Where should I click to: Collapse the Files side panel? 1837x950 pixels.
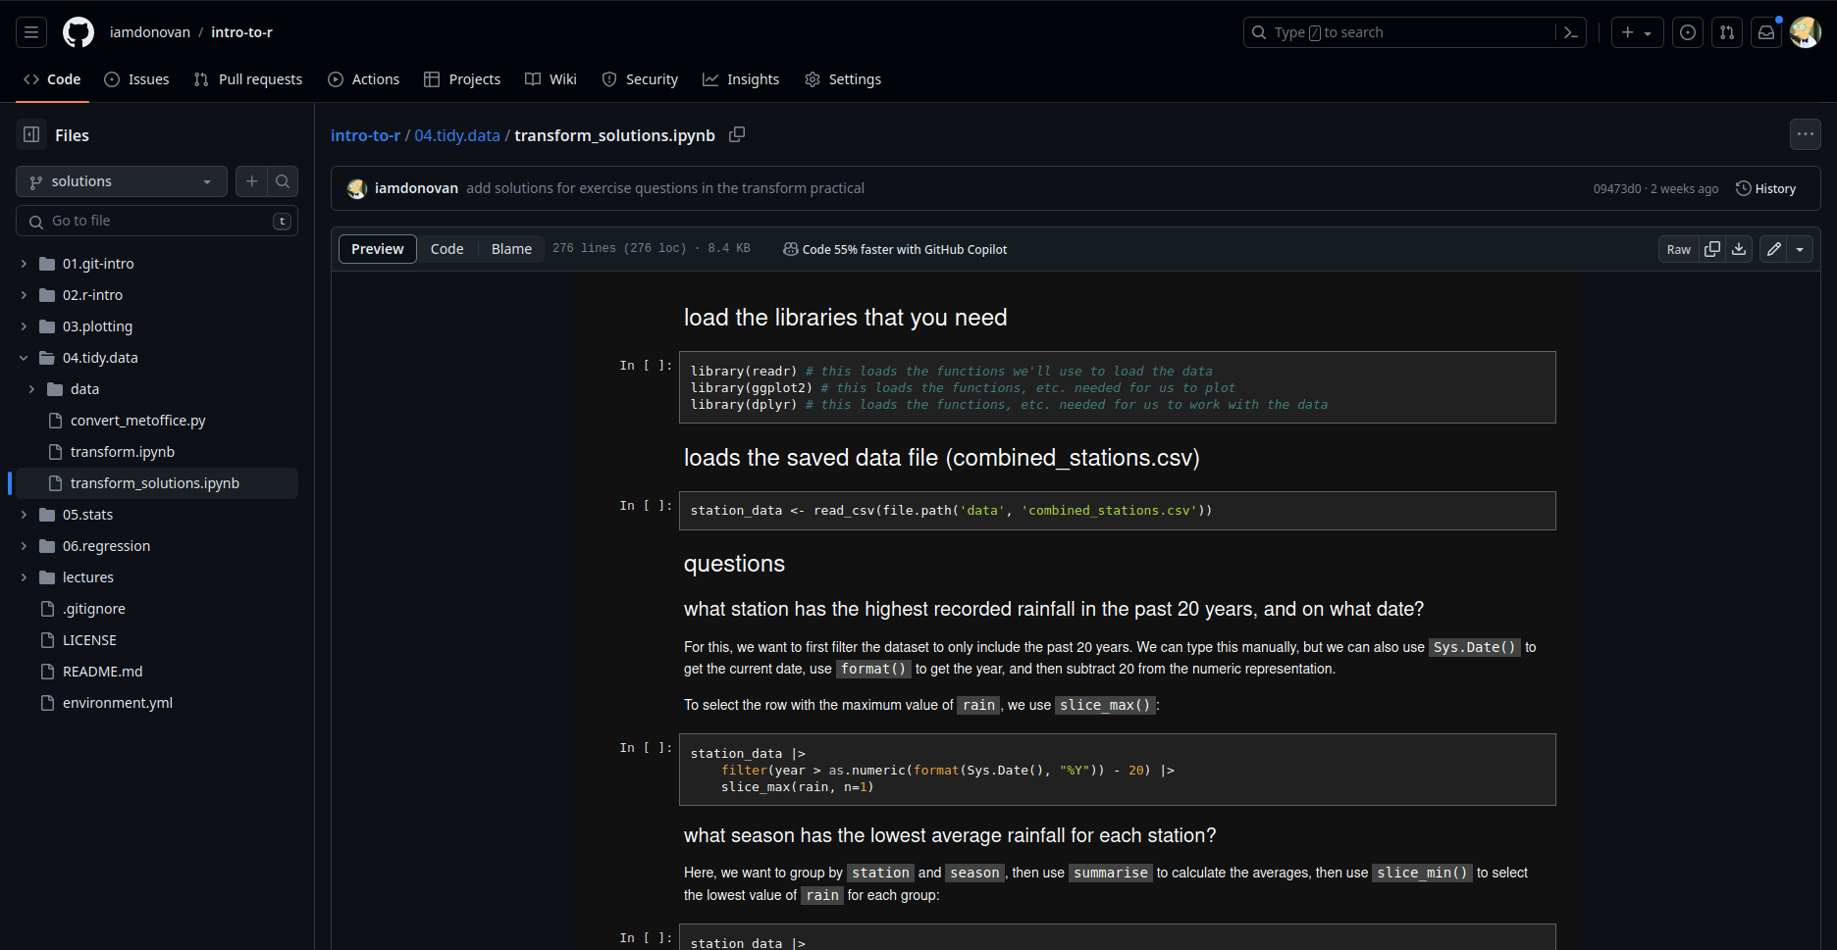30,134
